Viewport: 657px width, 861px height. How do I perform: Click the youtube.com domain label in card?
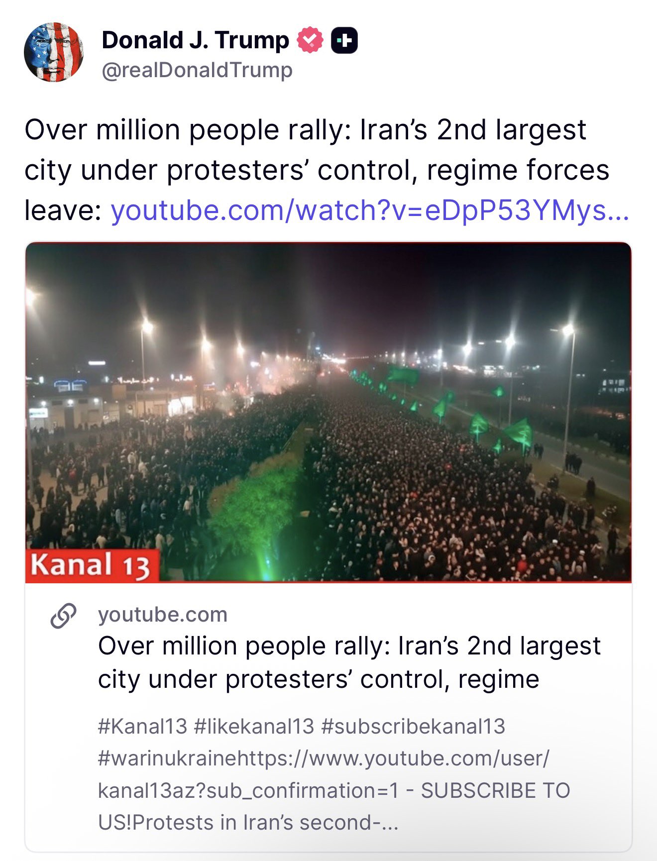163,615
